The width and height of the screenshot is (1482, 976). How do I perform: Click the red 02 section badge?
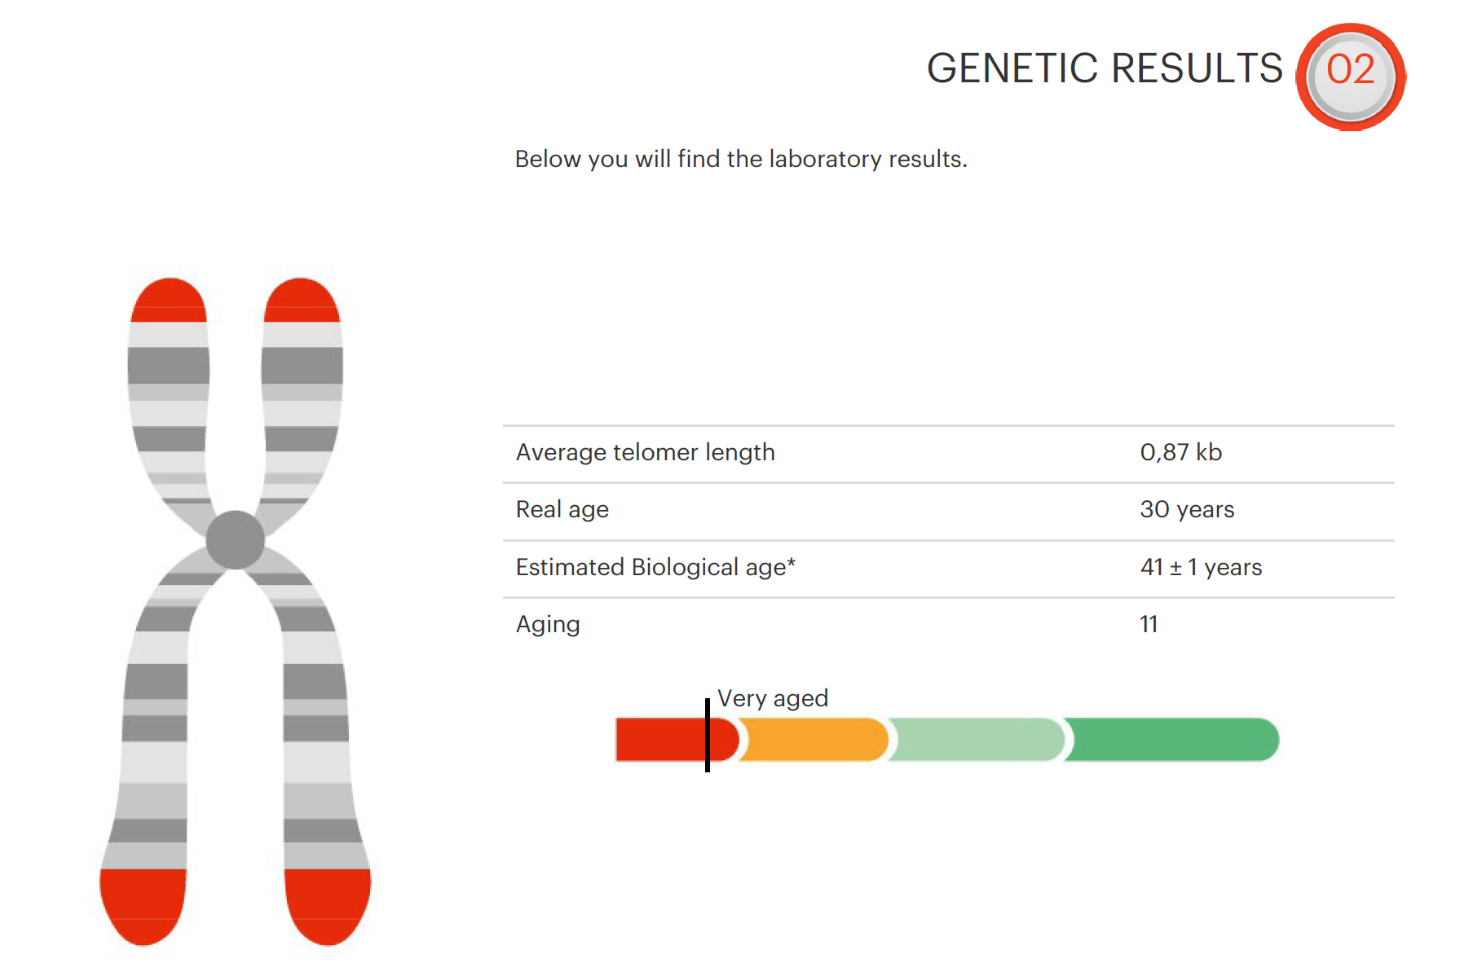(x=1351, y=77)
